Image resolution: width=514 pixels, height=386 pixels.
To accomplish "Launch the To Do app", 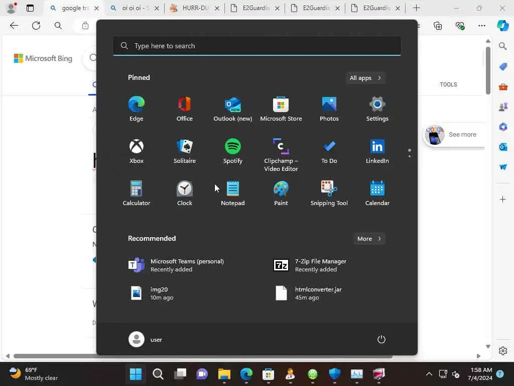I will (x=329, y=151).
